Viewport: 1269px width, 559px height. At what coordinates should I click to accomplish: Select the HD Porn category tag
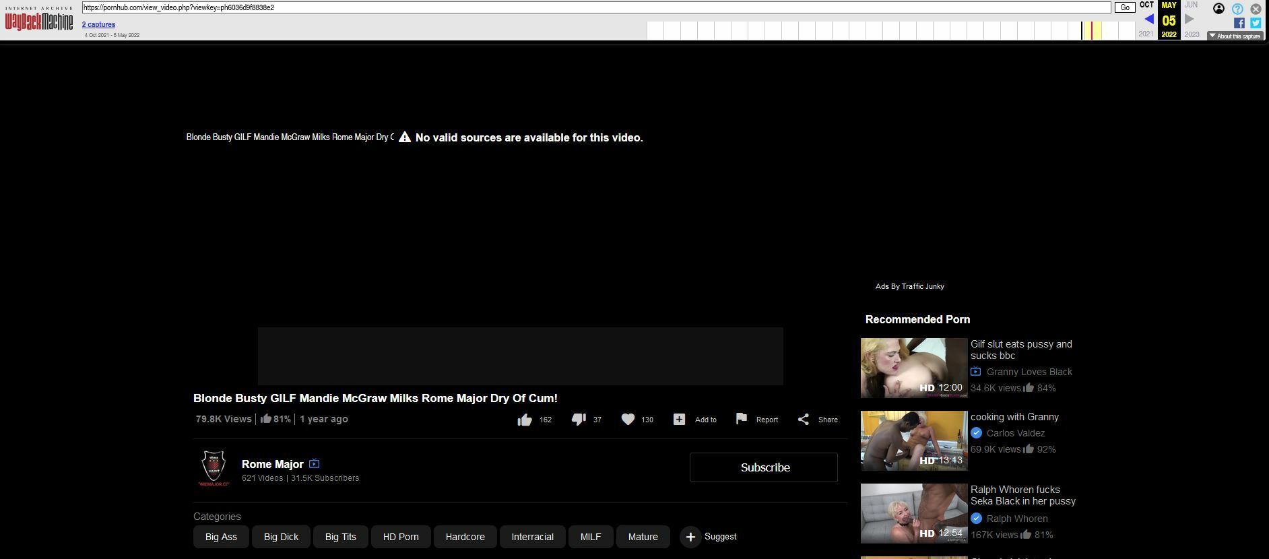tap(401, 537)
